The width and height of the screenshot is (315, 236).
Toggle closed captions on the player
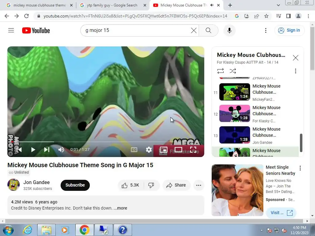coord(134,150)
